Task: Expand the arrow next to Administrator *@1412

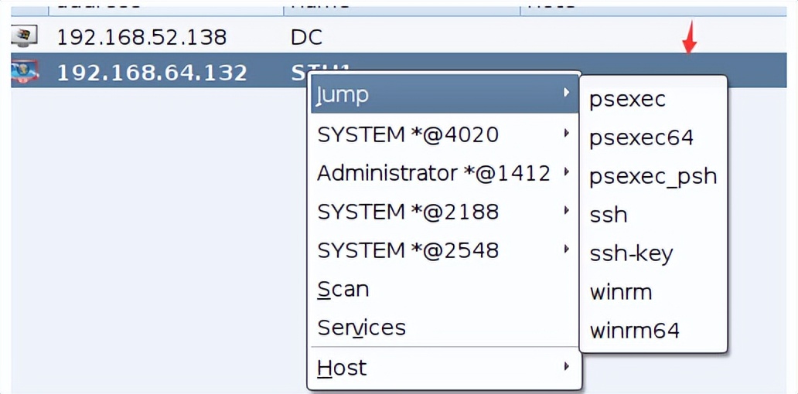Action: pos(566,172)
